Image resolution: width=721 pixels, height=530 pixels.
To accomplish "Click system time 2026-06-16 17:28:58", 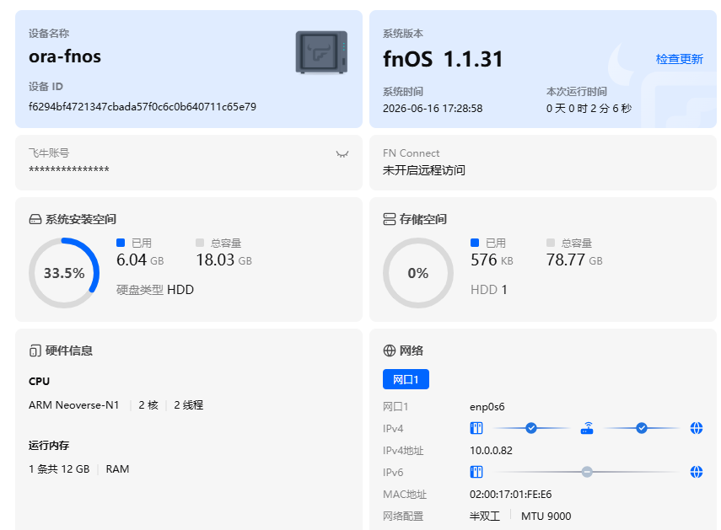I will (433, 109).
